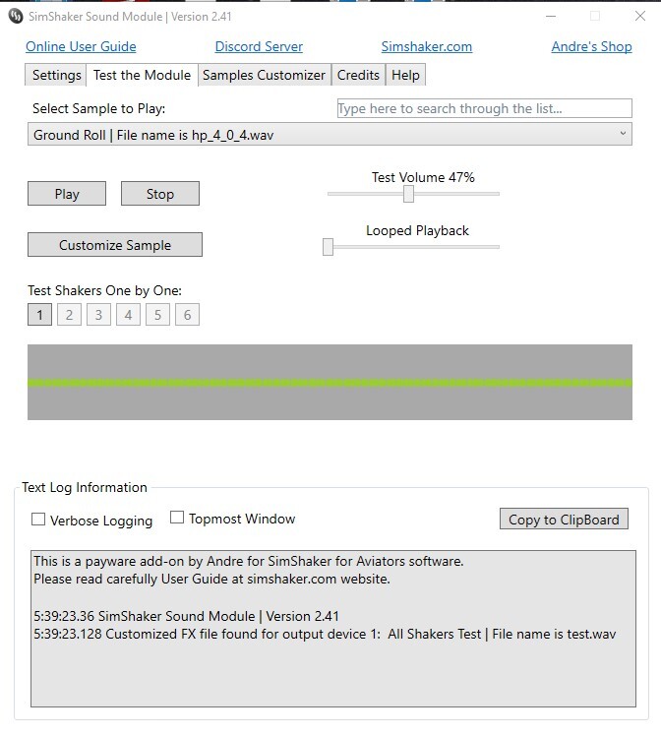Test shaker number 2

69,315
